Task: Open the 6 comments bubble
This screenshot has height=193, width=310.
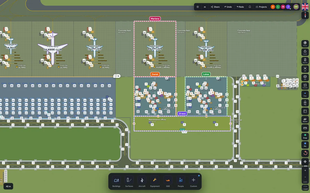Action: [x=117, y=76]
